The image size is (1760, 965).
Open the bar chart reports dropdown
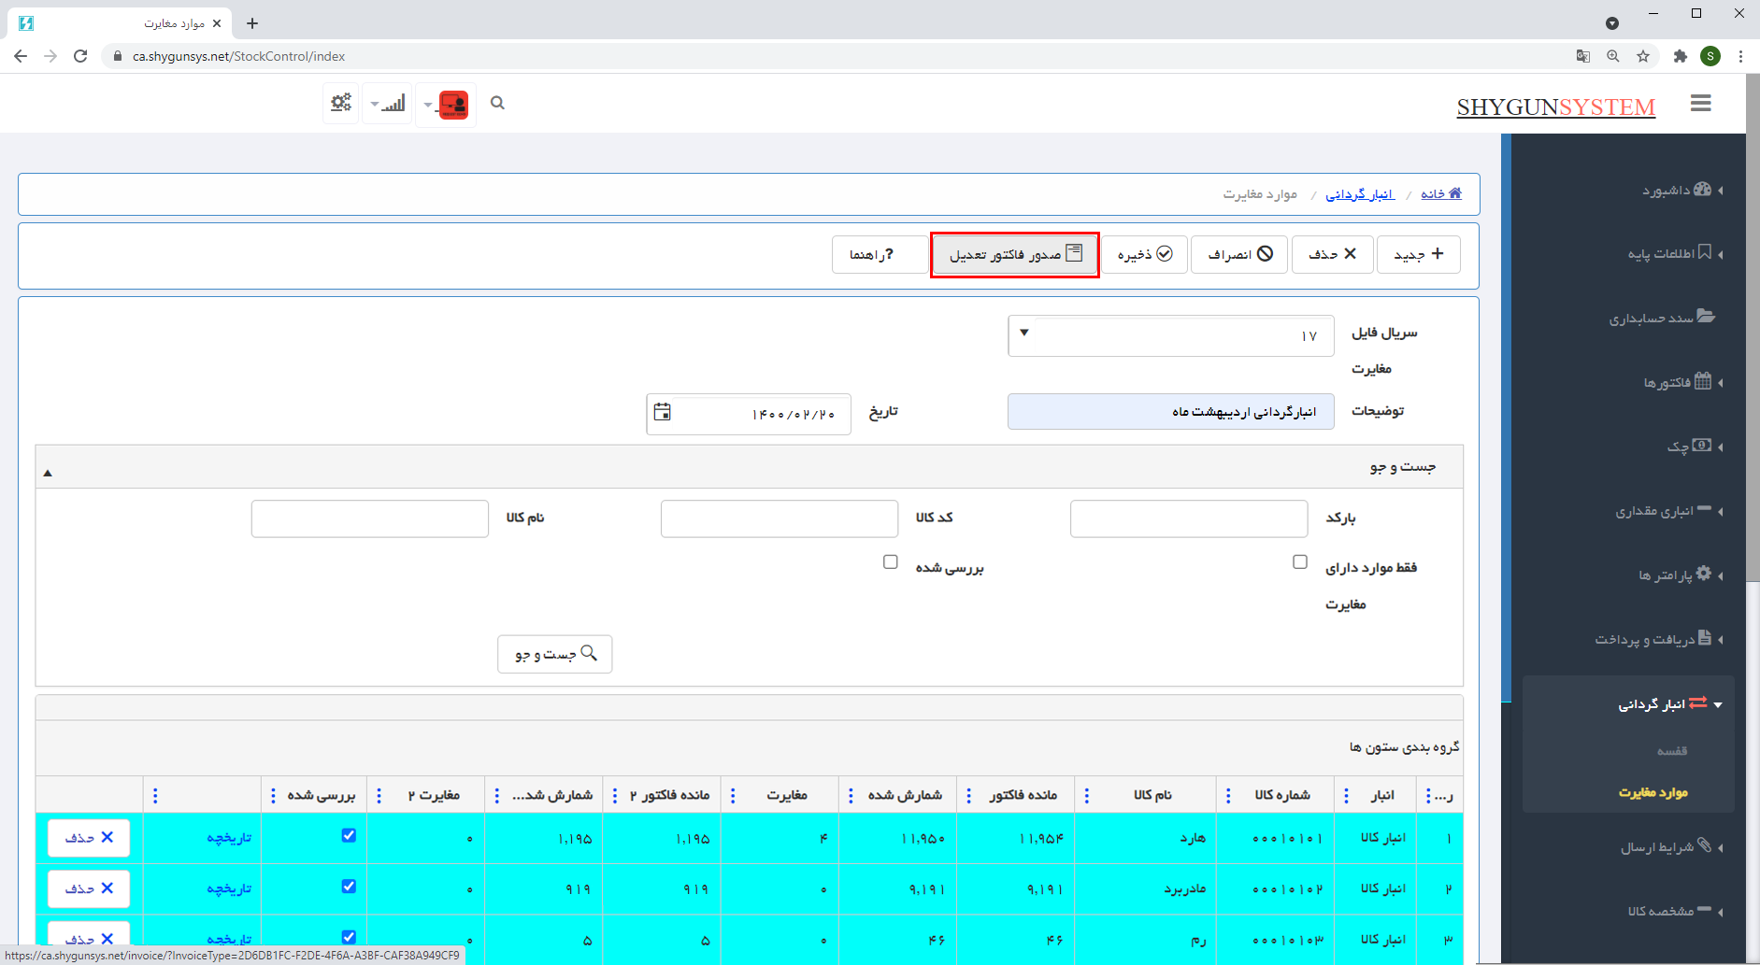(x=388, y=104)
